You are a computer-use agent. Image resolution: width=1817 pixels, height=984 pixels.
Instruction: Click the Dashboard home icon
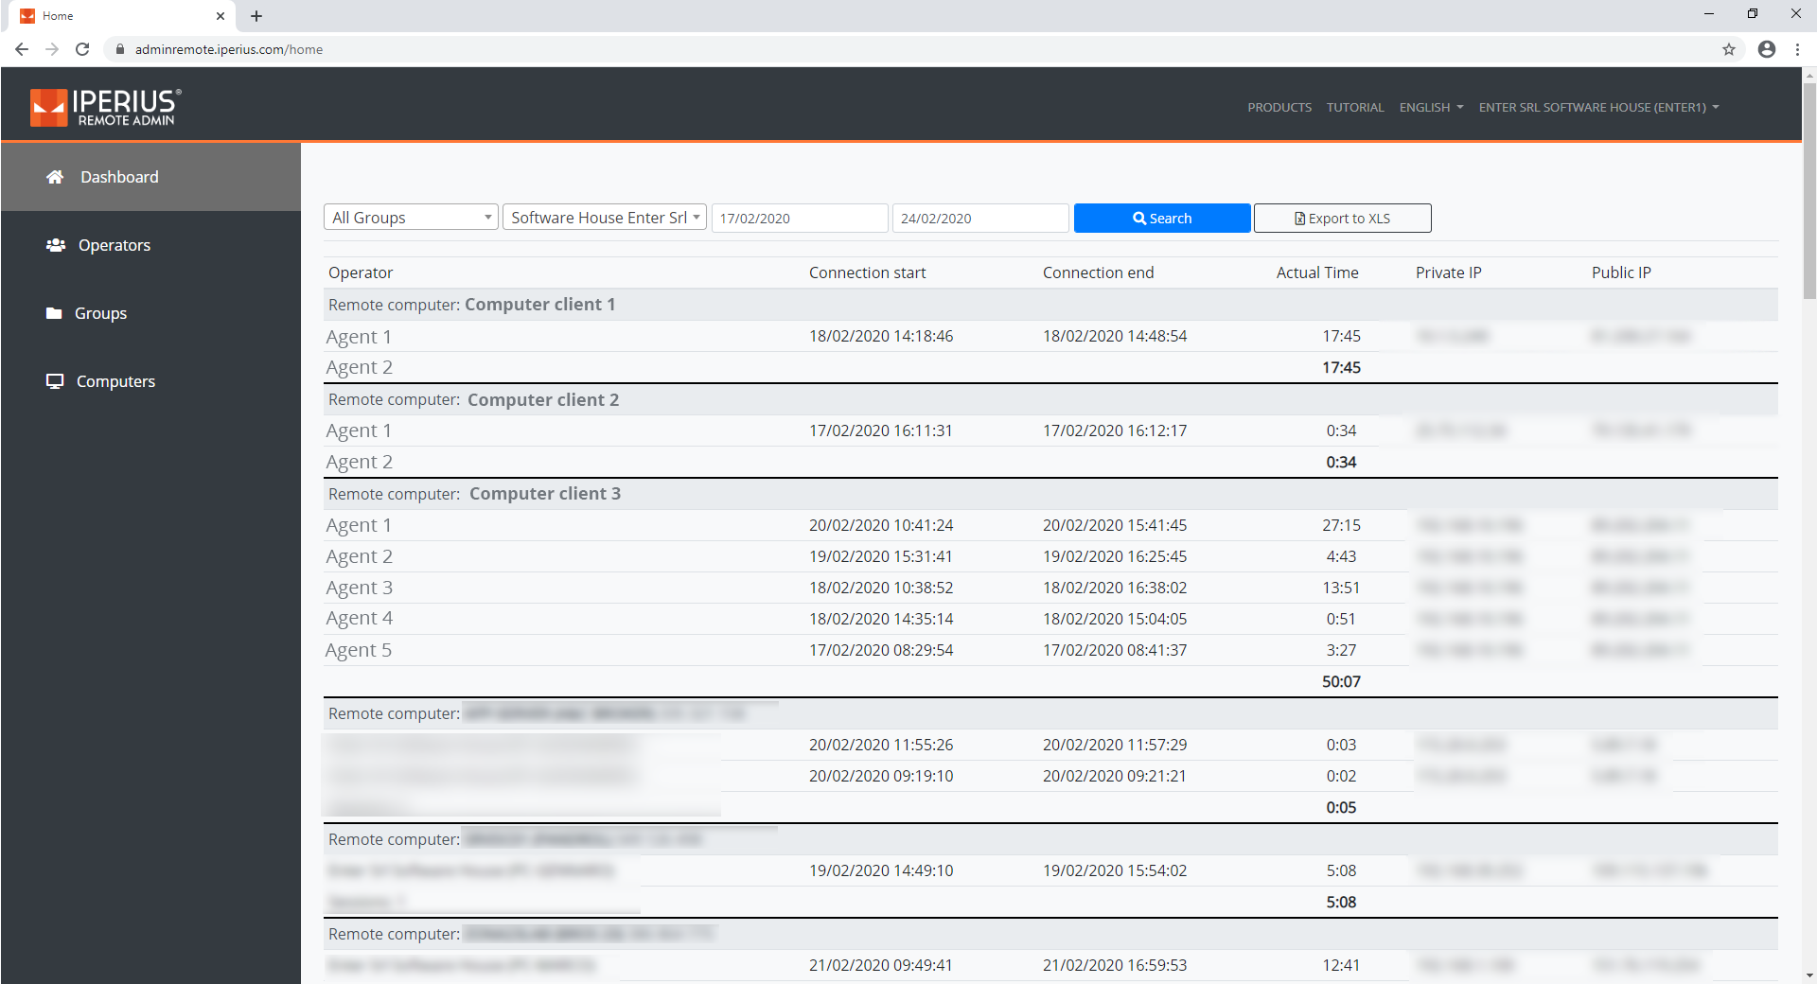55,177
